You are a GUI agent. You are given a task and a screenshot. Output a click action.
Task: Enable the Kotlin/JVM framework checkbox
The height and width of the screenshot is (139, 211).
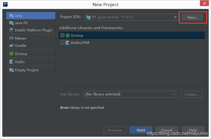coord(62,42)
